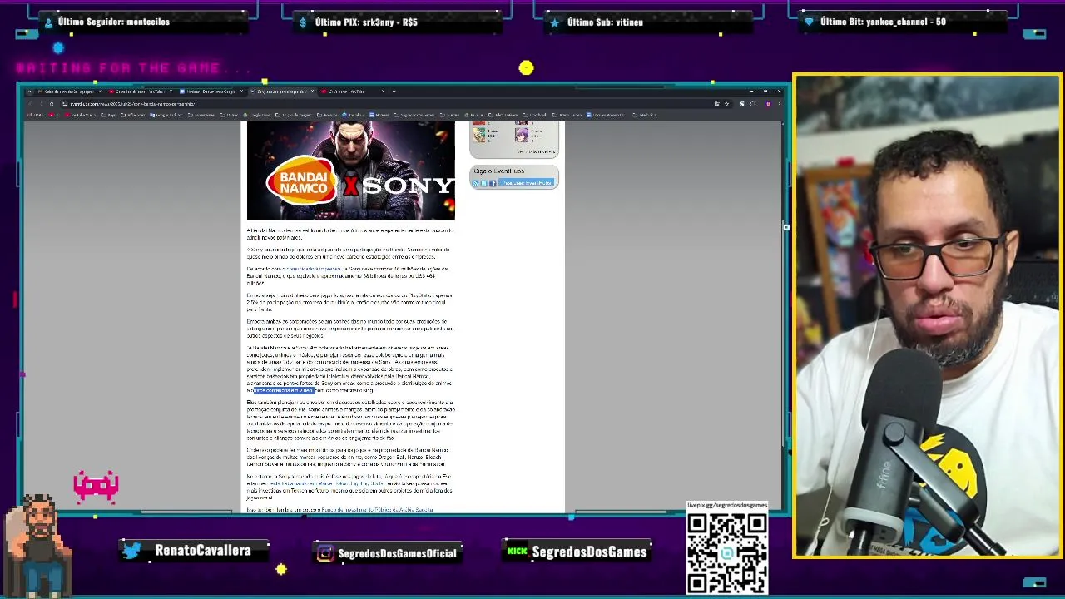
Task: Click the pixel-art bearded character avatar
Action: [x=38, y=545]
